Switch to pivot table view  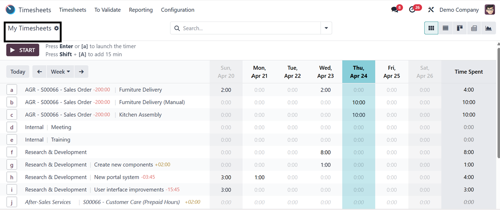pos(474,28)
